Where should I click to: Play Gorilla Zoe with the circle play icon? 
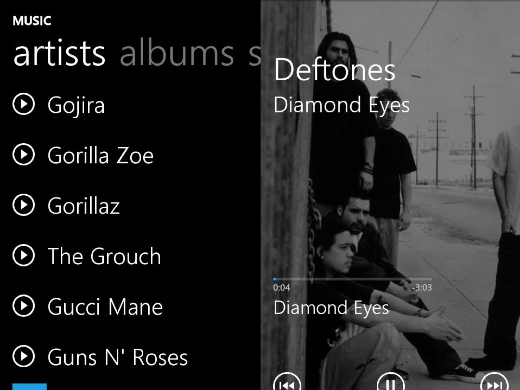23,155
